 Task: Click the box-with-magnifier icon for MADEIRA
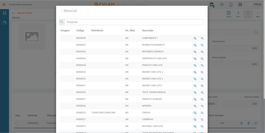[x=202, y=106]
